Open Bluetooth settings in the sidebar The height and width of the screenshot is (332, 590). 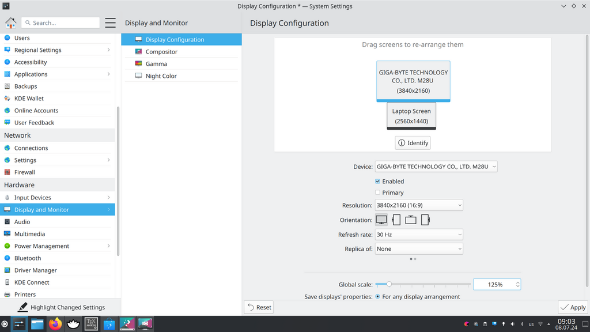click(58, 258)
